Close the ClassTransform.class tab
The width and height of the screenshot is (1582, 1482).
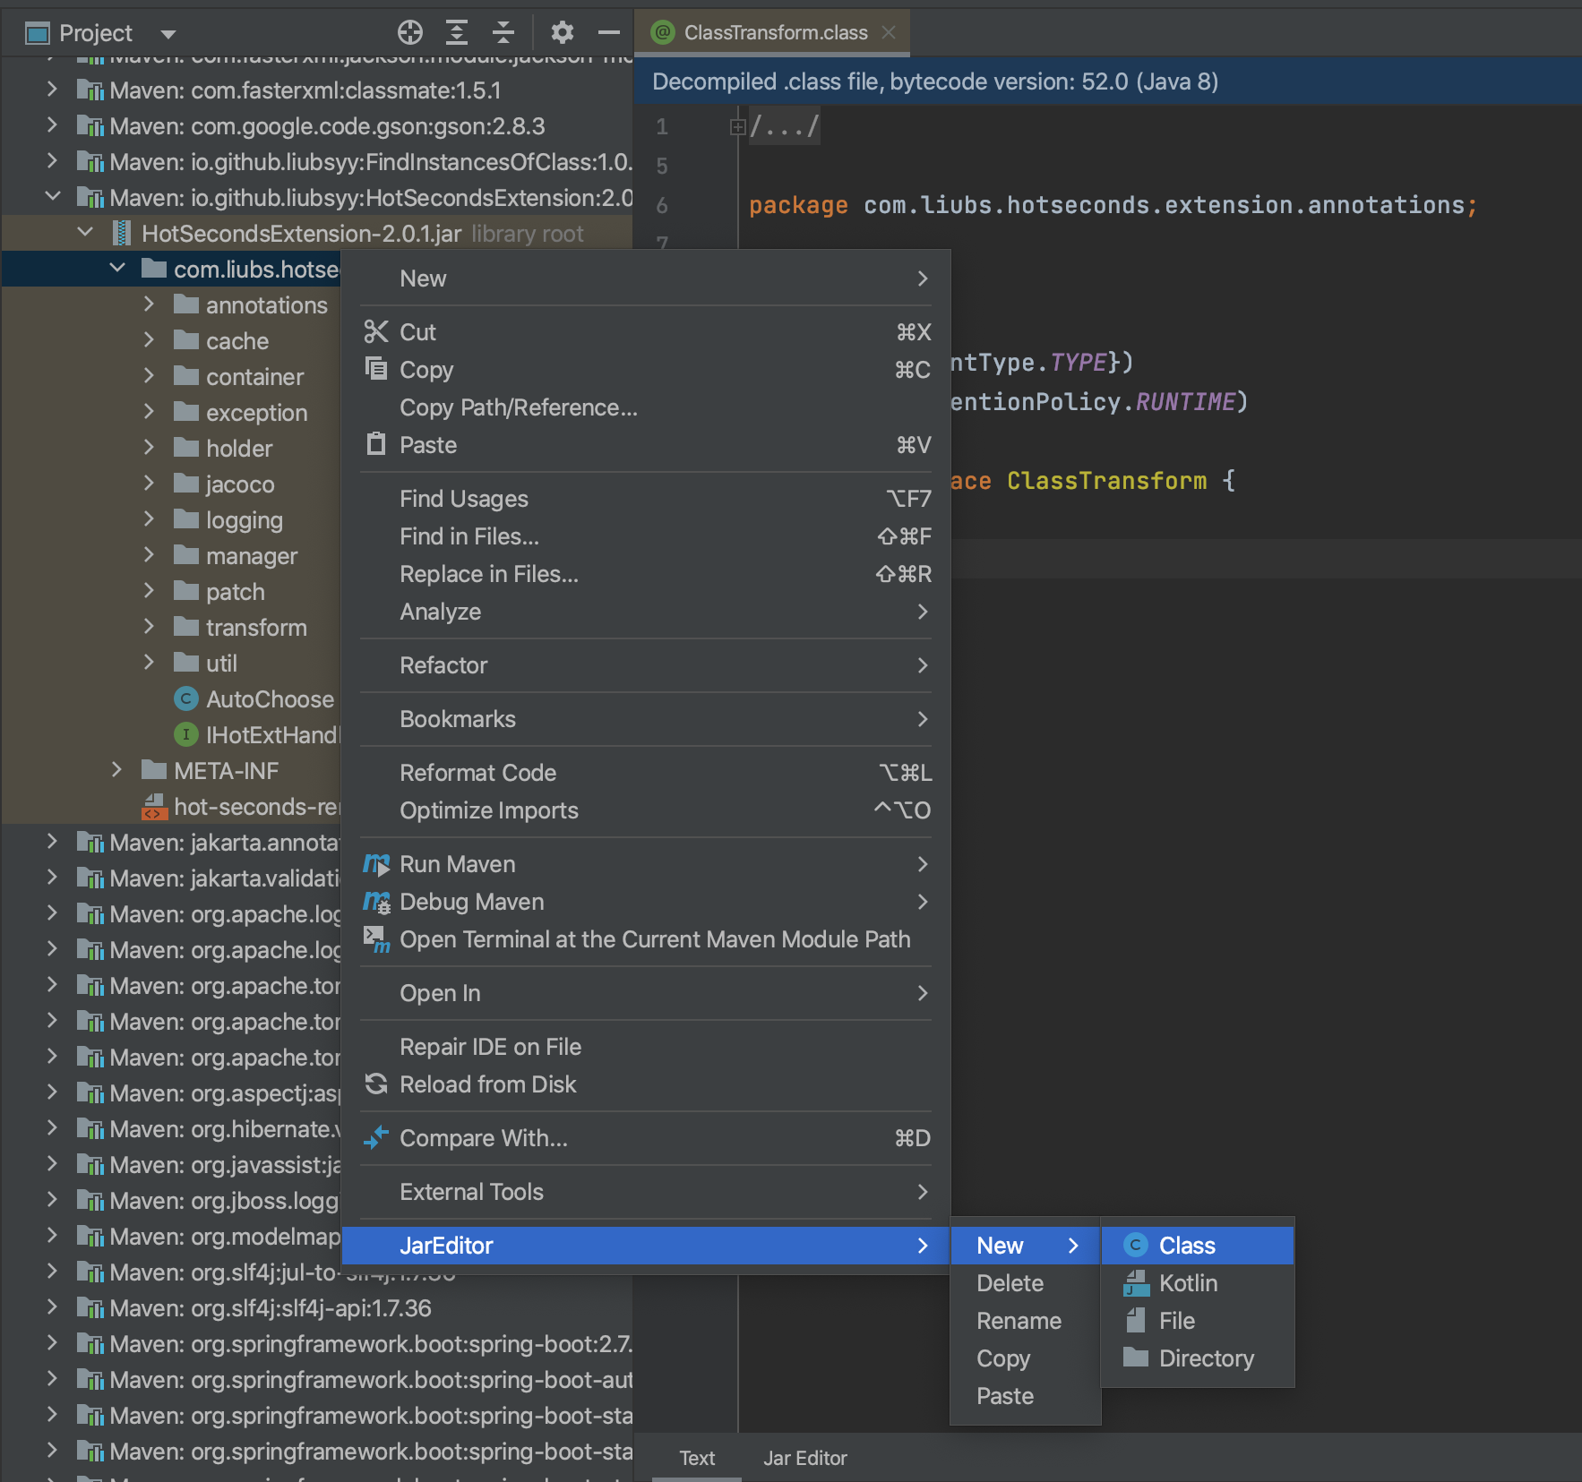point(889,33)
